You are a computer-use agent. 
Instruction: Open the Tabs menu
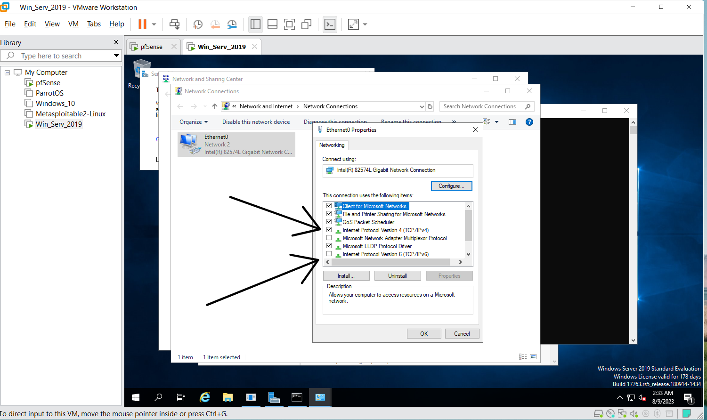[x=94, y=24]
